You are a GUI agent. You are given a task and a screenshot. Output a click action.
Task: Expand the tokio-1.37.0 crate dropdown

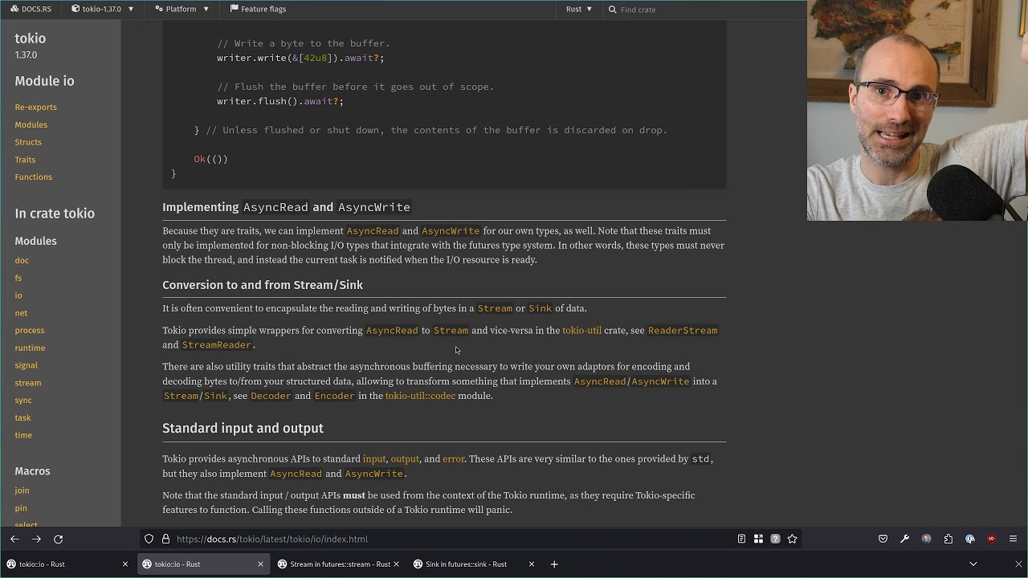[103, 9]
